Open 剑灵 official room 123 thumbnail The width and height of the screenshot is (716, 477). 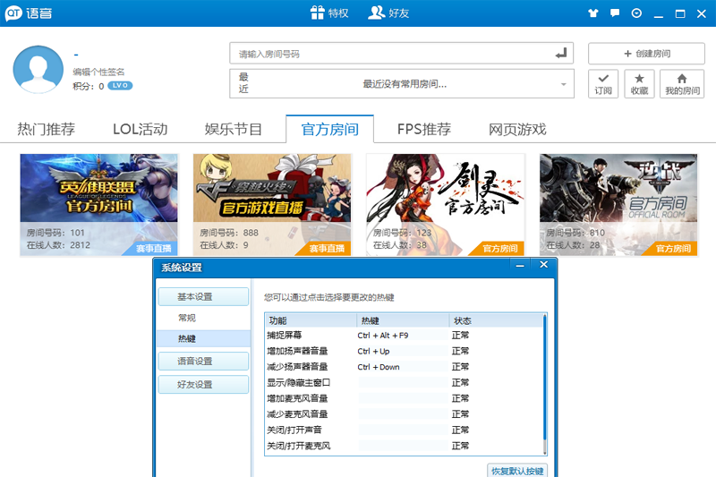[x=445, y=205]
